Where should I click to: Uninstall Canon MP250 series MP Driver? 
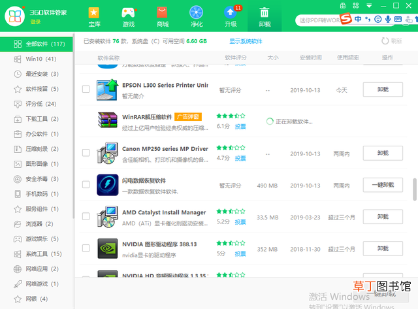[x=383, y=153]
